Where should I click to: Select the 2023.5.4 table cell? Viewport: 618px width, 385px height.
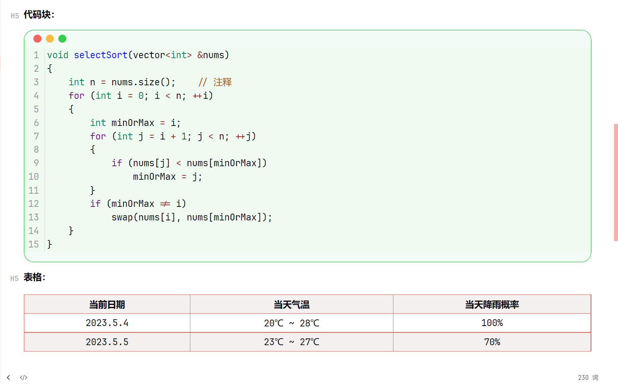click(x=107, y=323)
